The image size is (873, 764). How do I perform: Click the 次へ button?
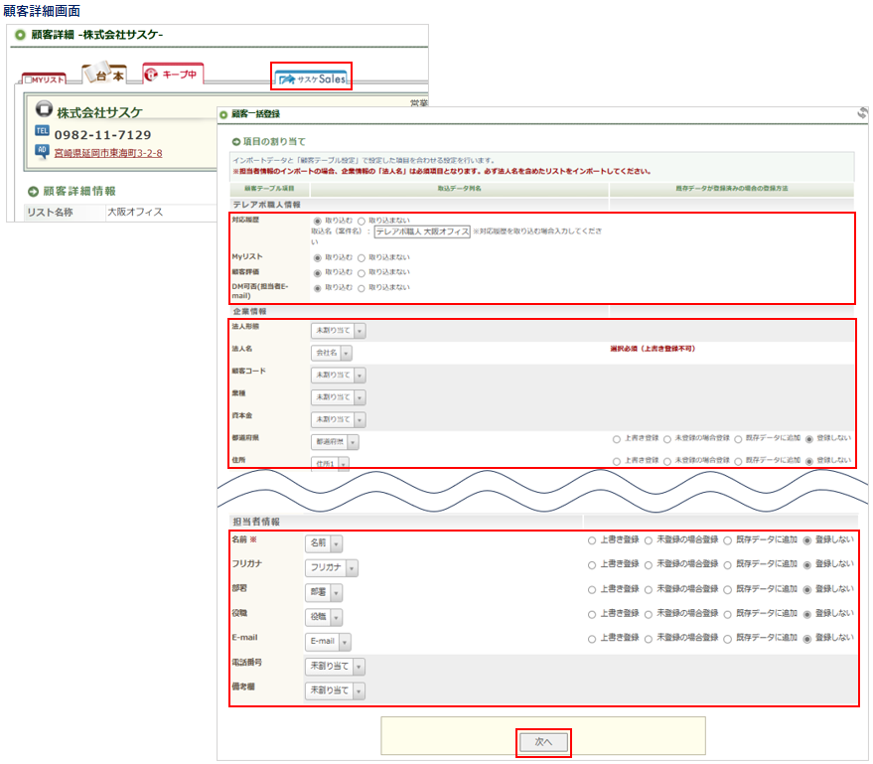click(x=543, y=742)
